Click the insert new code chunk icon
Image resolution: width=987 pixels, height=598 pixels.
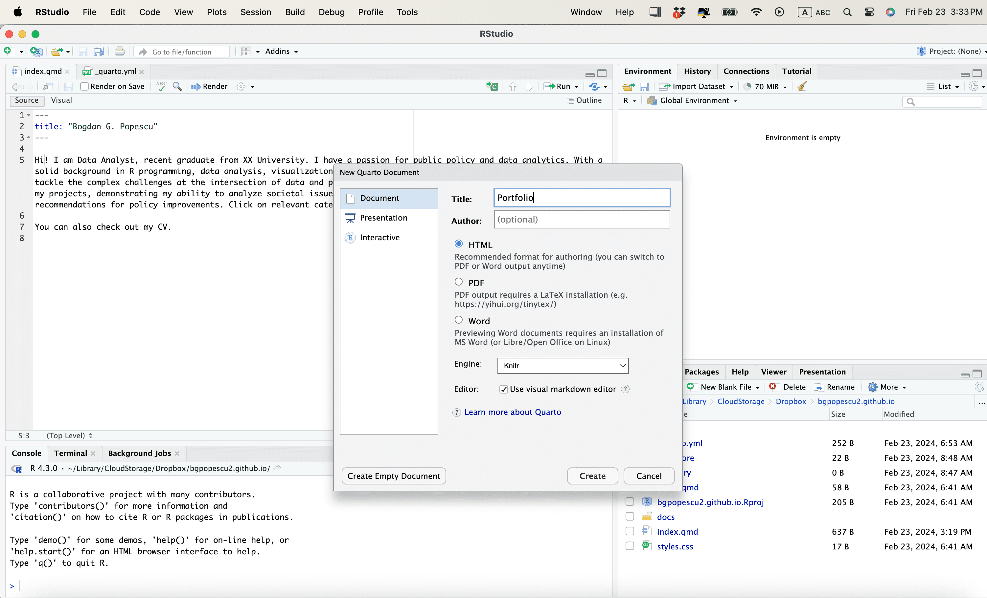click(492, 86)
